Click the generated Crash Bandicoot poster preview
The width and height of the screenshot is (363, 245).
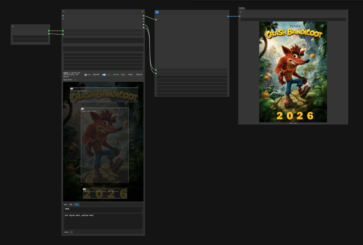click(293, 72)
